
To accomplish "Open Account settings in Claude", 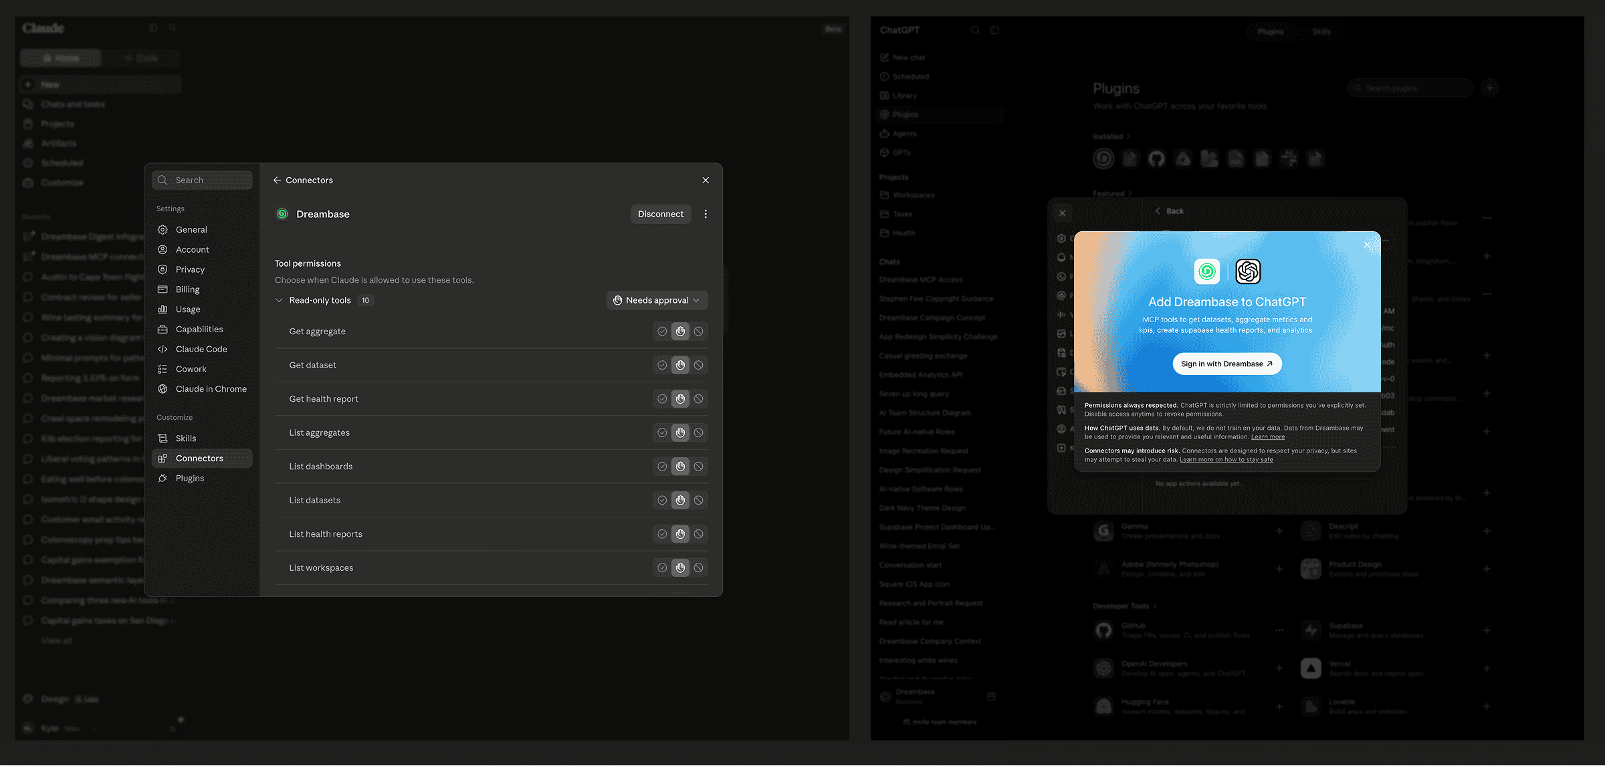I will [202, 250].
